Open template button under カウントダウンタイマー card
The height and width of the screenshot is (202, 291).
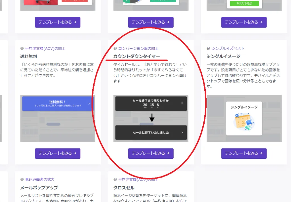tap(151, 153)
